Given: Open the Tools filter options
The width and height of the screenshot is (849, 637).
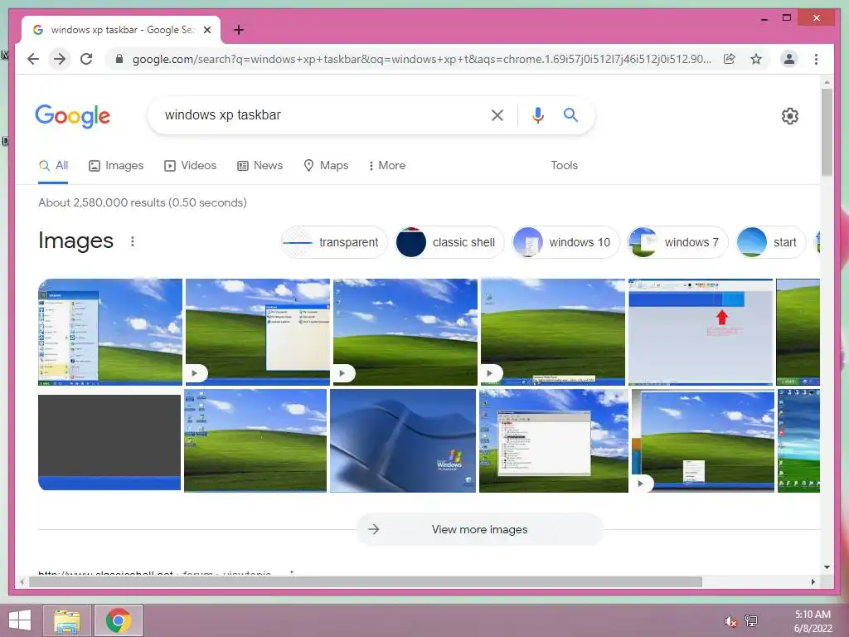Looking at the screenshot, I should [564, 166].
